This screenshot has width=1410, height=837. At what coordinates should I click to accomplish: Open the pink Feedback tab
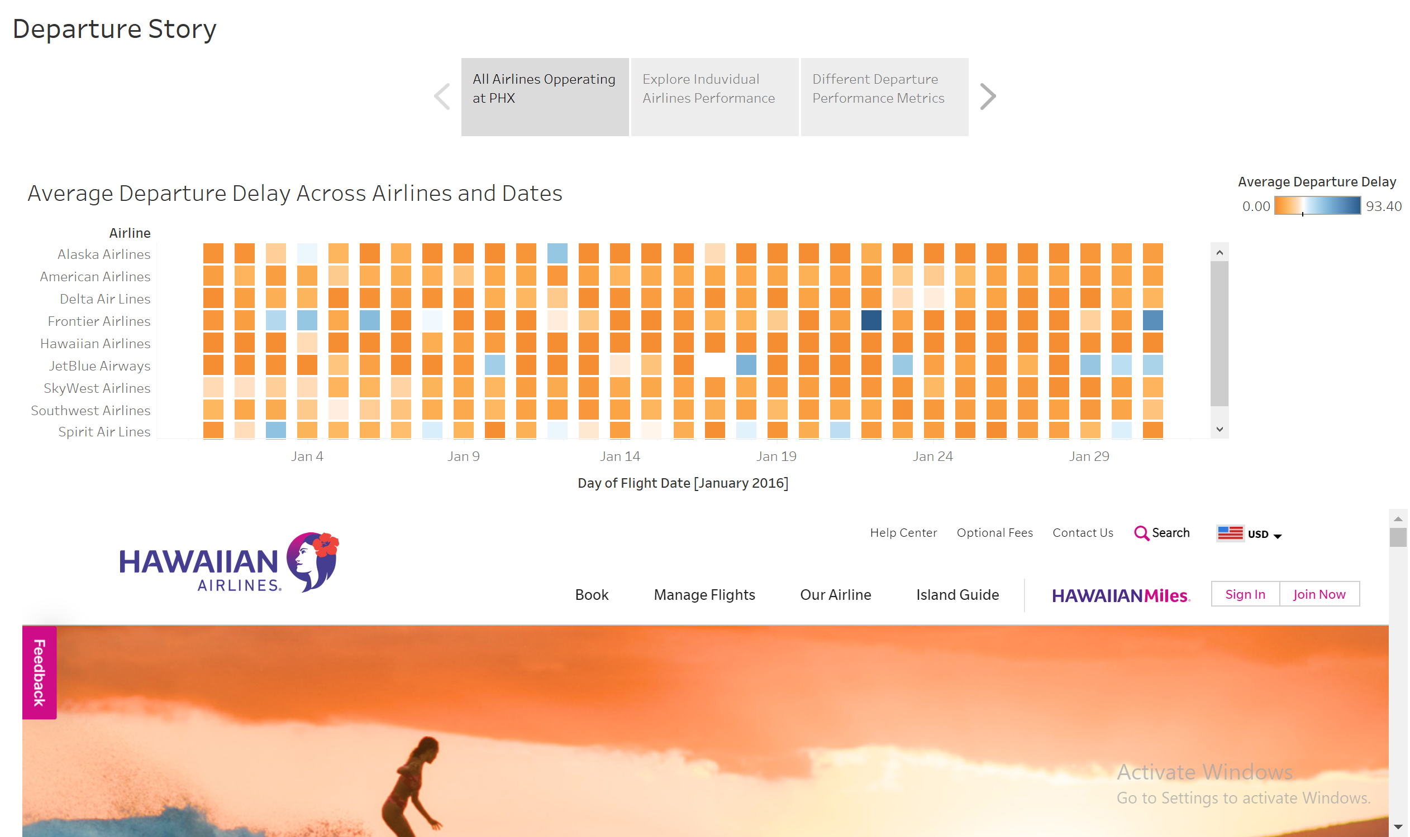[39, 672]
